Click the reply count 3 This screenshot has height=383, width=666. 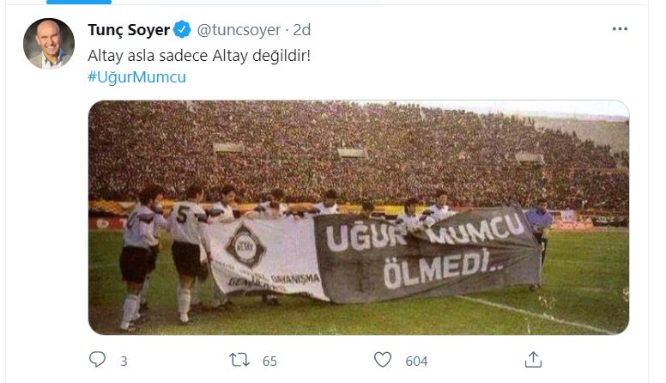[x=124, y=362]
